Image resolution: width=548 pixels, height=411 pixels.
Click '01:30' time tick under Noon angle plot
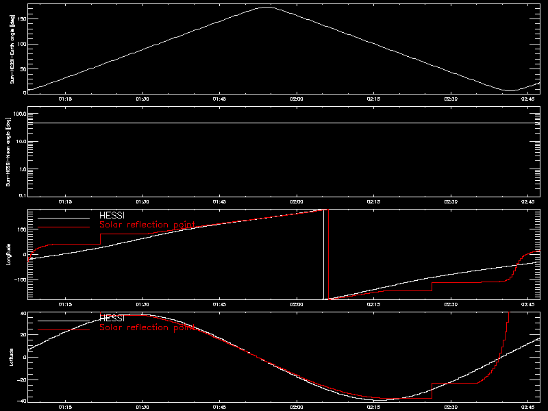142,202
